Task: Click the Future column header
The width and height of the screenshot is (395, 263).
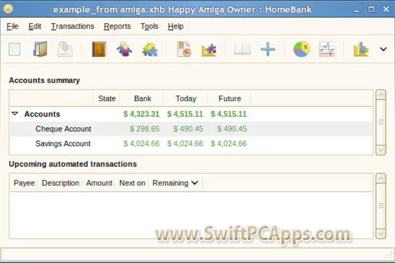Action: pos(229,99)
